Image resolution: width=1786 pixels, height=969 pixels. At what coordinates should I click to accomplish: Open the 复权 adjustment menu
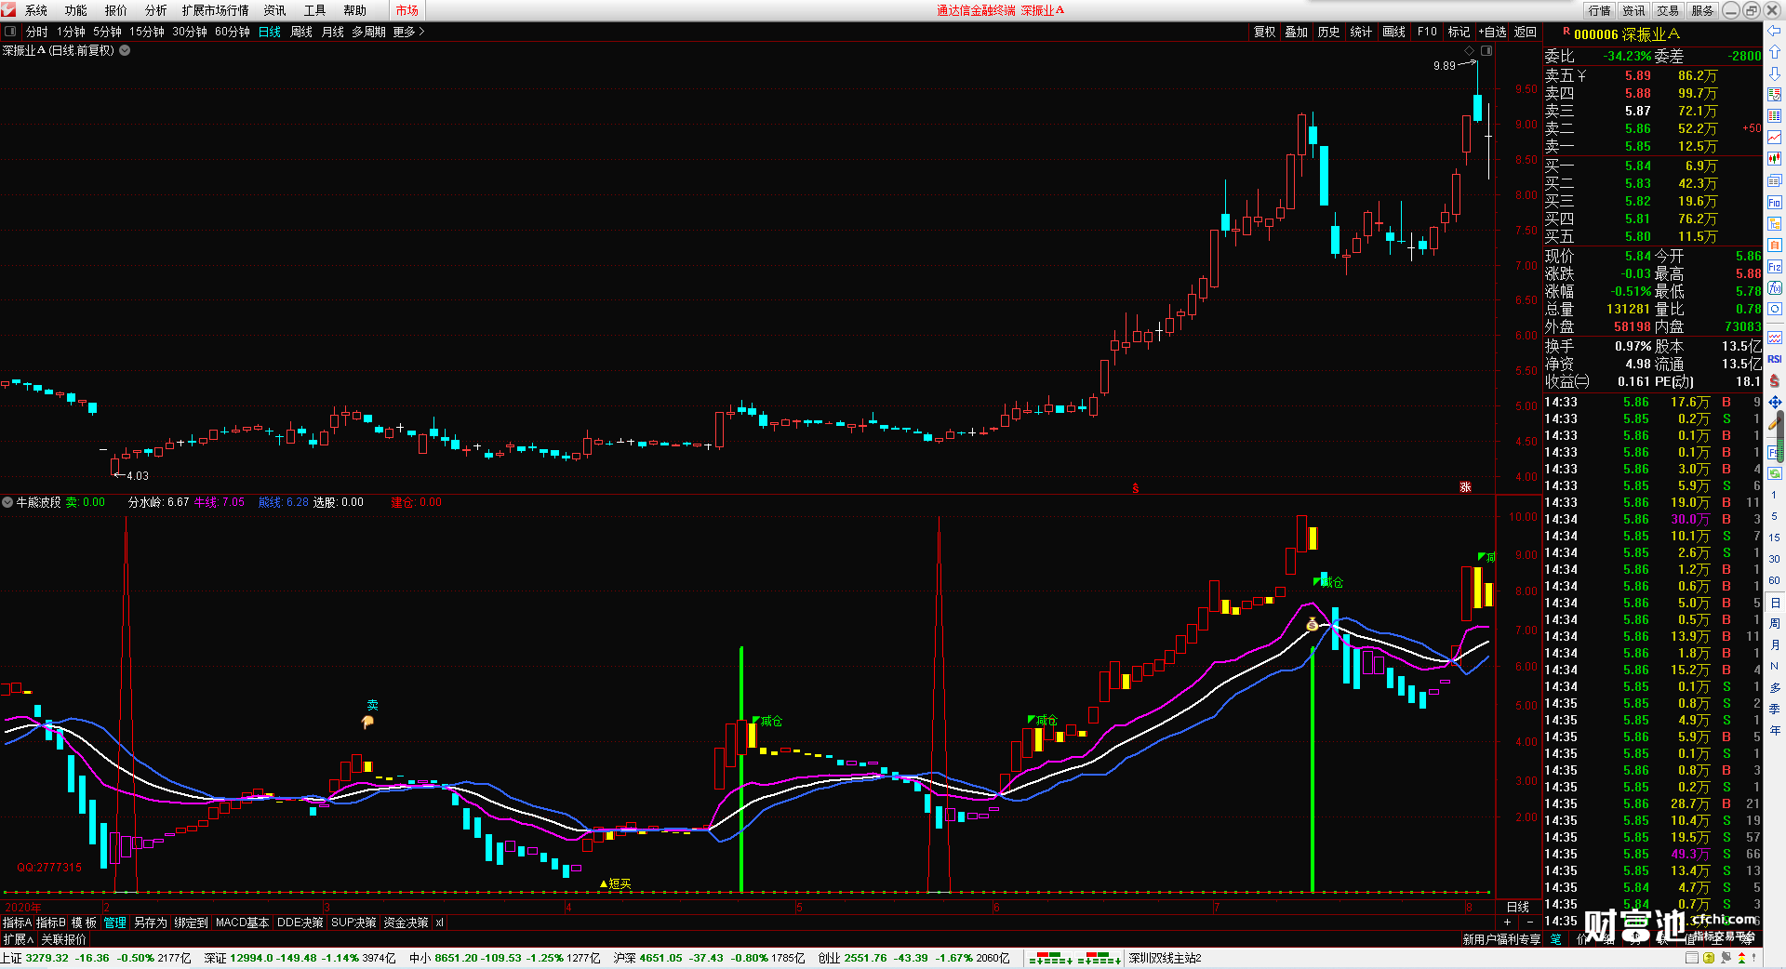point(1265,32)
